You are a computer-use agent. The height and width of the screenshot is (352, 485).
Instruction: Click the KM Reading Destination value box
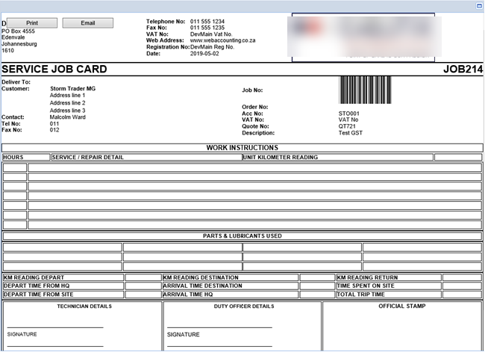(316, 277)
